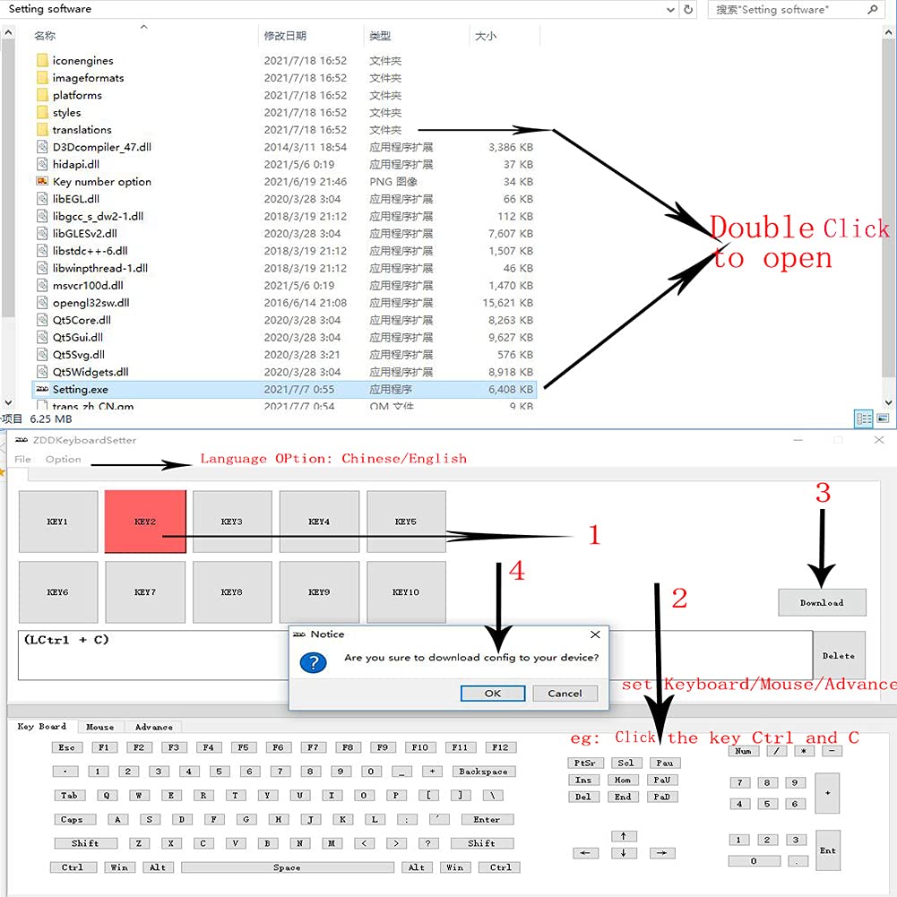897x897 pixels.
Task: Select the translations folder
Action: tap(82, 130)
